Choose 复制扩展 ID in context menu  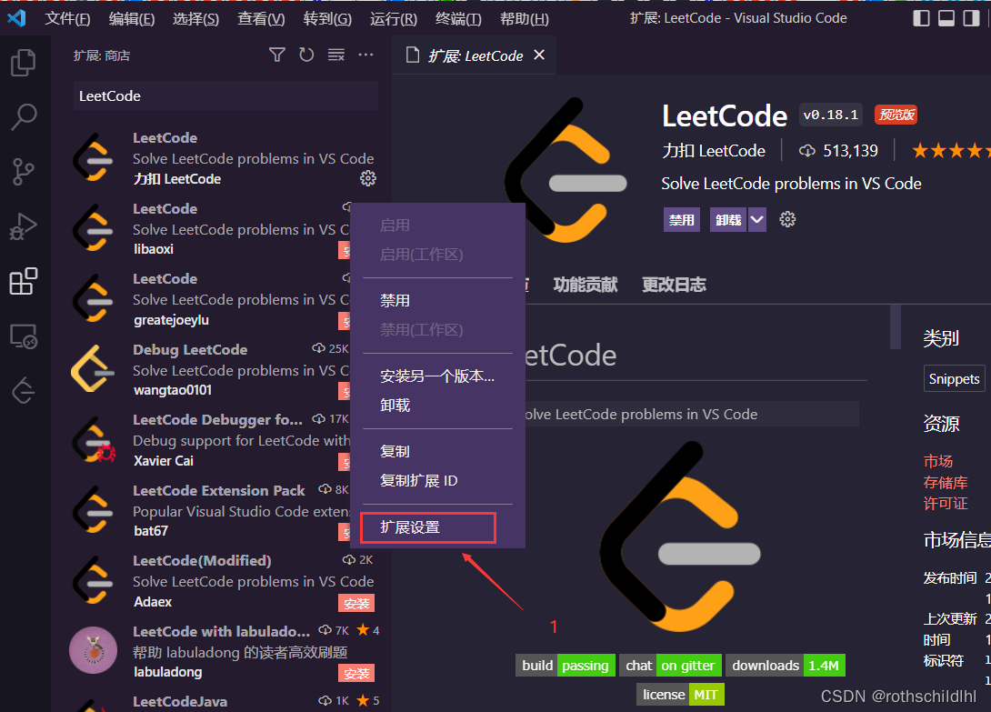[x=437, y=480]
